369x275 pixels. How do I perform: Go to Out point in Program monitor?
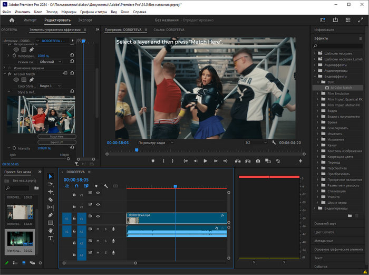225,161
